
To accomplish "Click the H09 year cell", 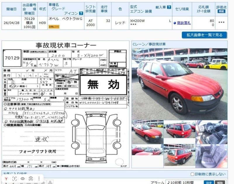I will [42, 23].
